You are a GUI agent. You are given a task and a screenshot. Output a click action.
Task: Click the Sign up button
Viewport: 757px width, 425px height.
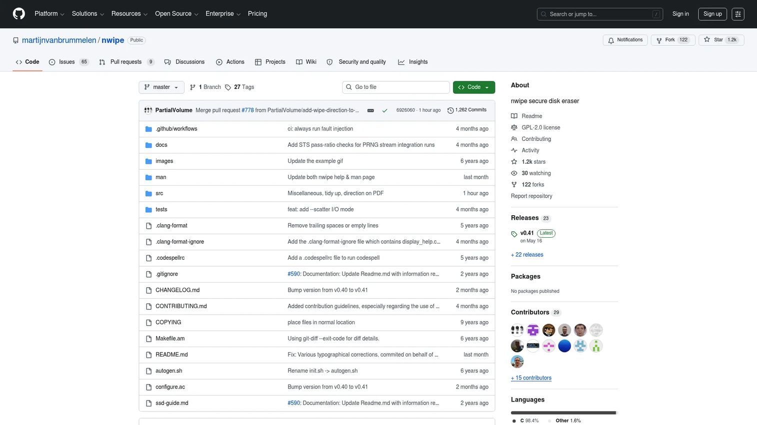712,14
